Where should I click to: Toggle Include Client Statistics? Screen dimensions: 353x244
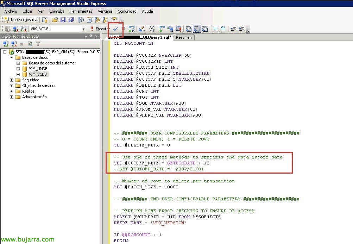pos(170,29)
